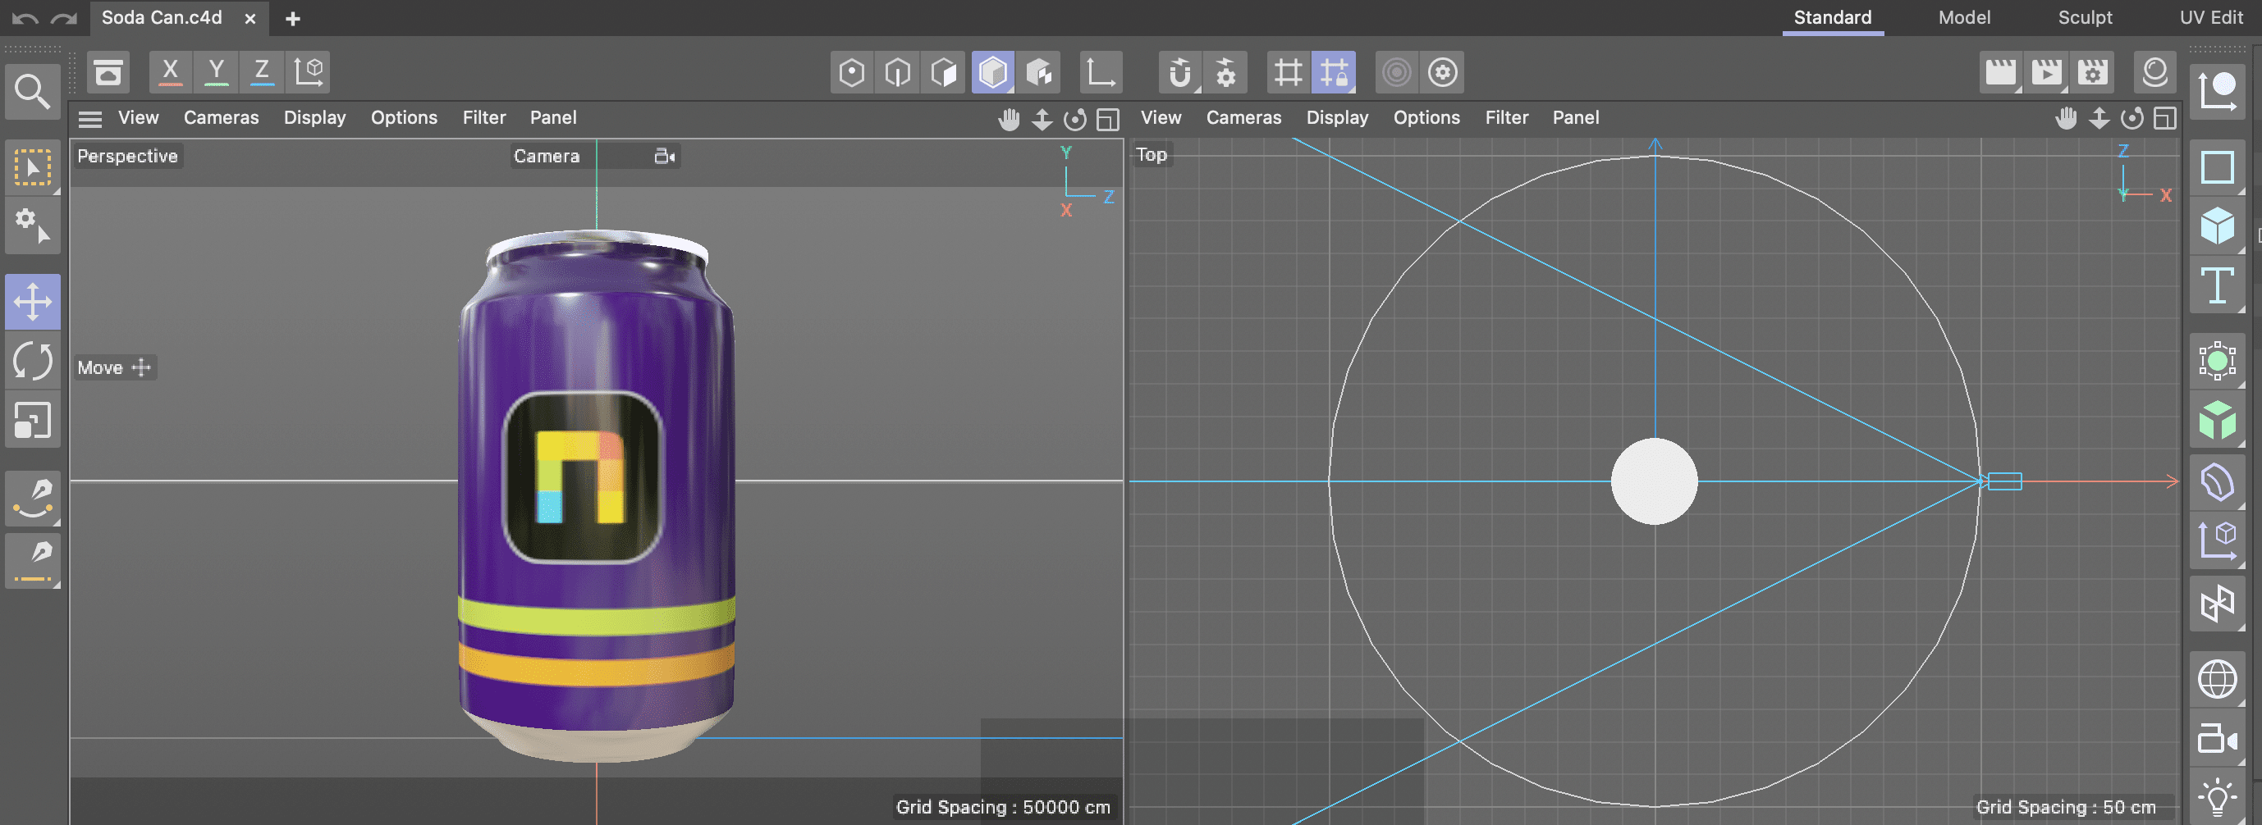Select the Rotate tool
Viewport: 2262px width, 825px height.
[33, 361]
